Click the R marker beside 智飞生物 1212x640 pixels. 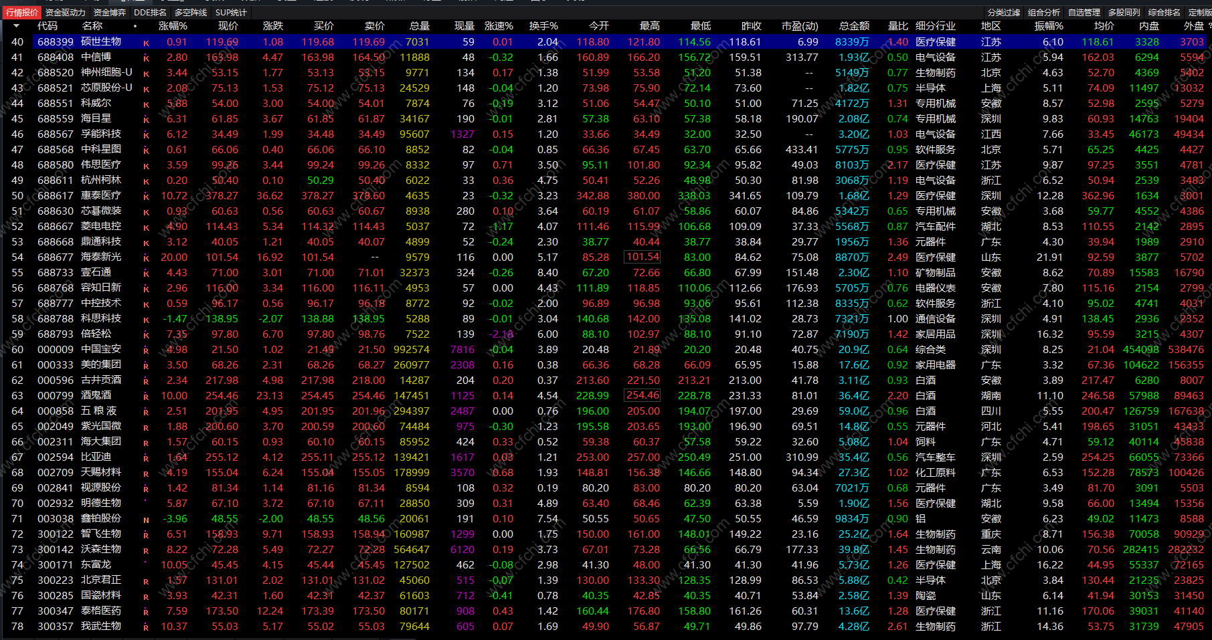click(x=146, y=535)
